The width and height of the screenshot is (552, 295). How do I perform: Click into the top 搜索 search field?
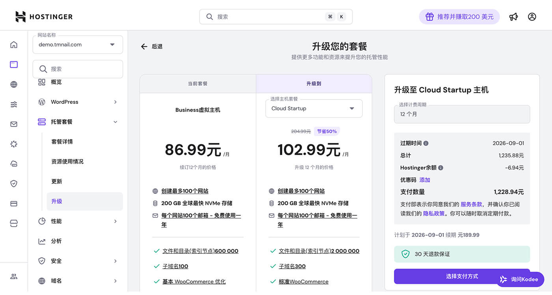(276, 17)
